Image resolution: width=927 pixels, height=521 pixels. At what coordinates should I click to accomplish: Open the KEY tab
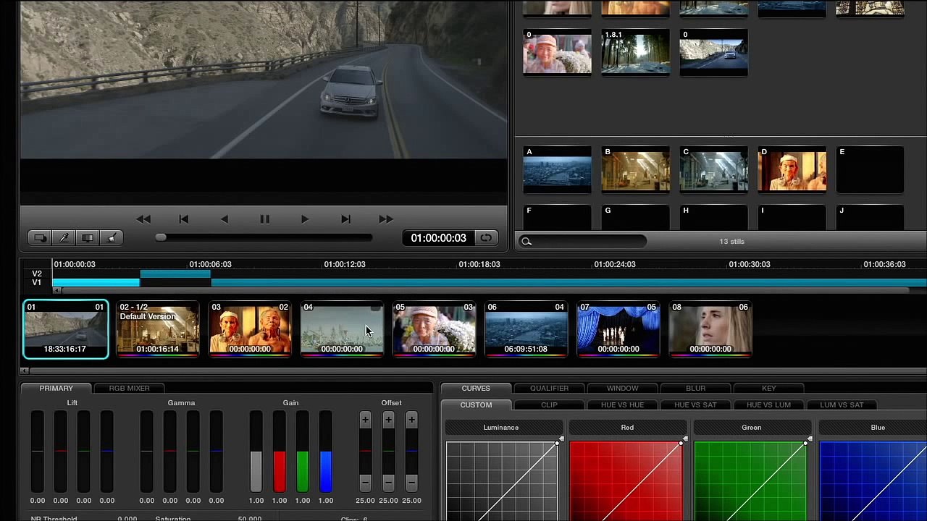coord(769,389)
